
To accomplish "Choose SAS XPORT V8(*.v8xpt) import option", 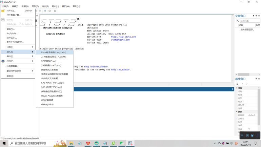I will (x=55, y=83).
